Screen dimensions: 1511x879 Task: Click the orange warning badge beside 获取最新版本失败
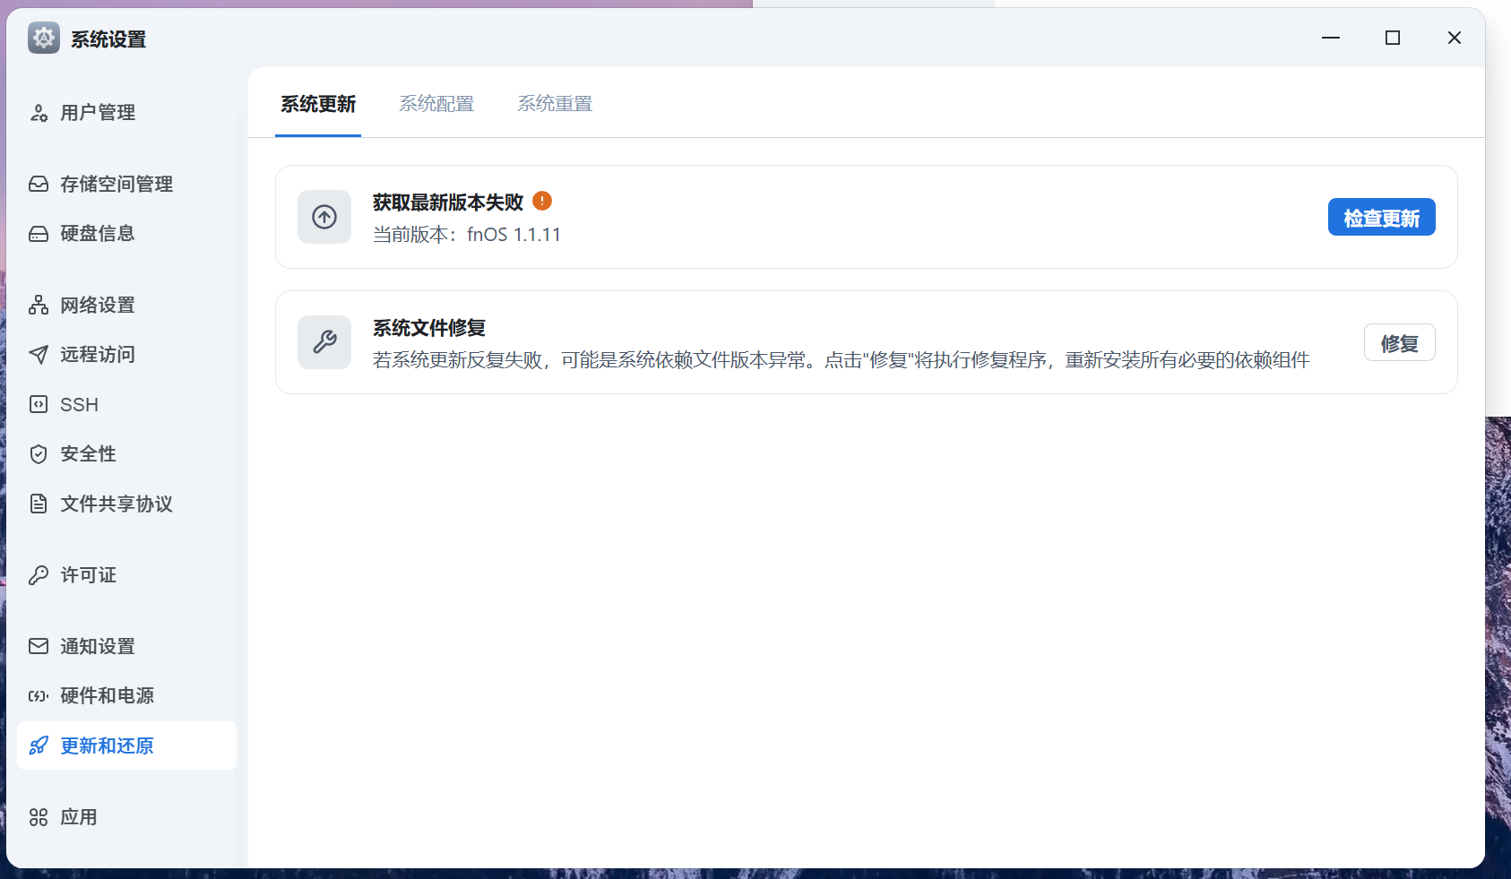pos(542,202)
